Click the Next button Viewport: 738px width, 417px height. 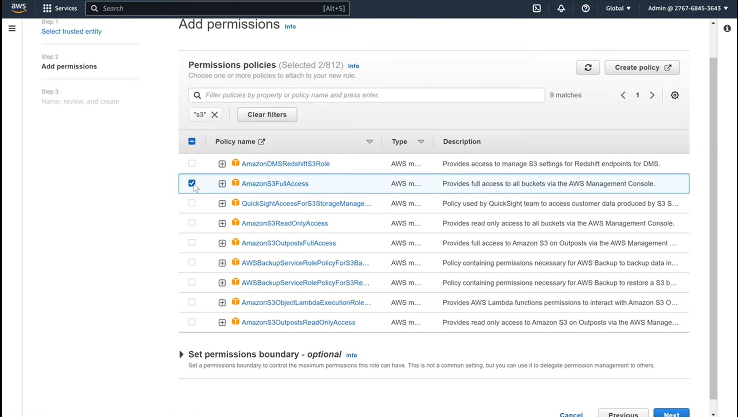[x=671, y=413]
